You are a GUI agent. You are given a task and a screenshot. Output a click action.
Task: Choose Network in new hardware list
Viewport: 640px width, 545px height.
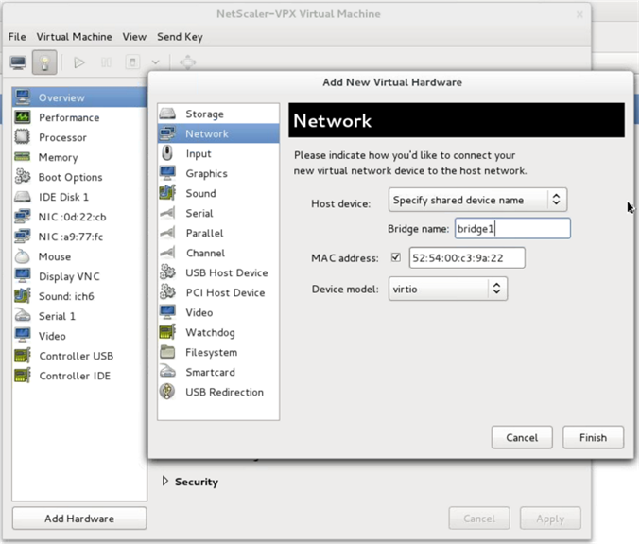218,133
